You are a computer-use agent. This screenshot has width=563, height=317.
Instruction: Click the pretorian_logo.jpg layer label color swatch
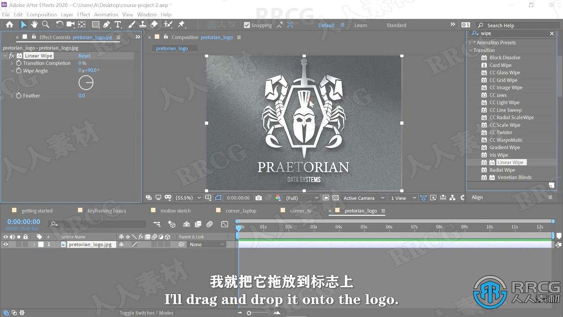tap(41, 244)
